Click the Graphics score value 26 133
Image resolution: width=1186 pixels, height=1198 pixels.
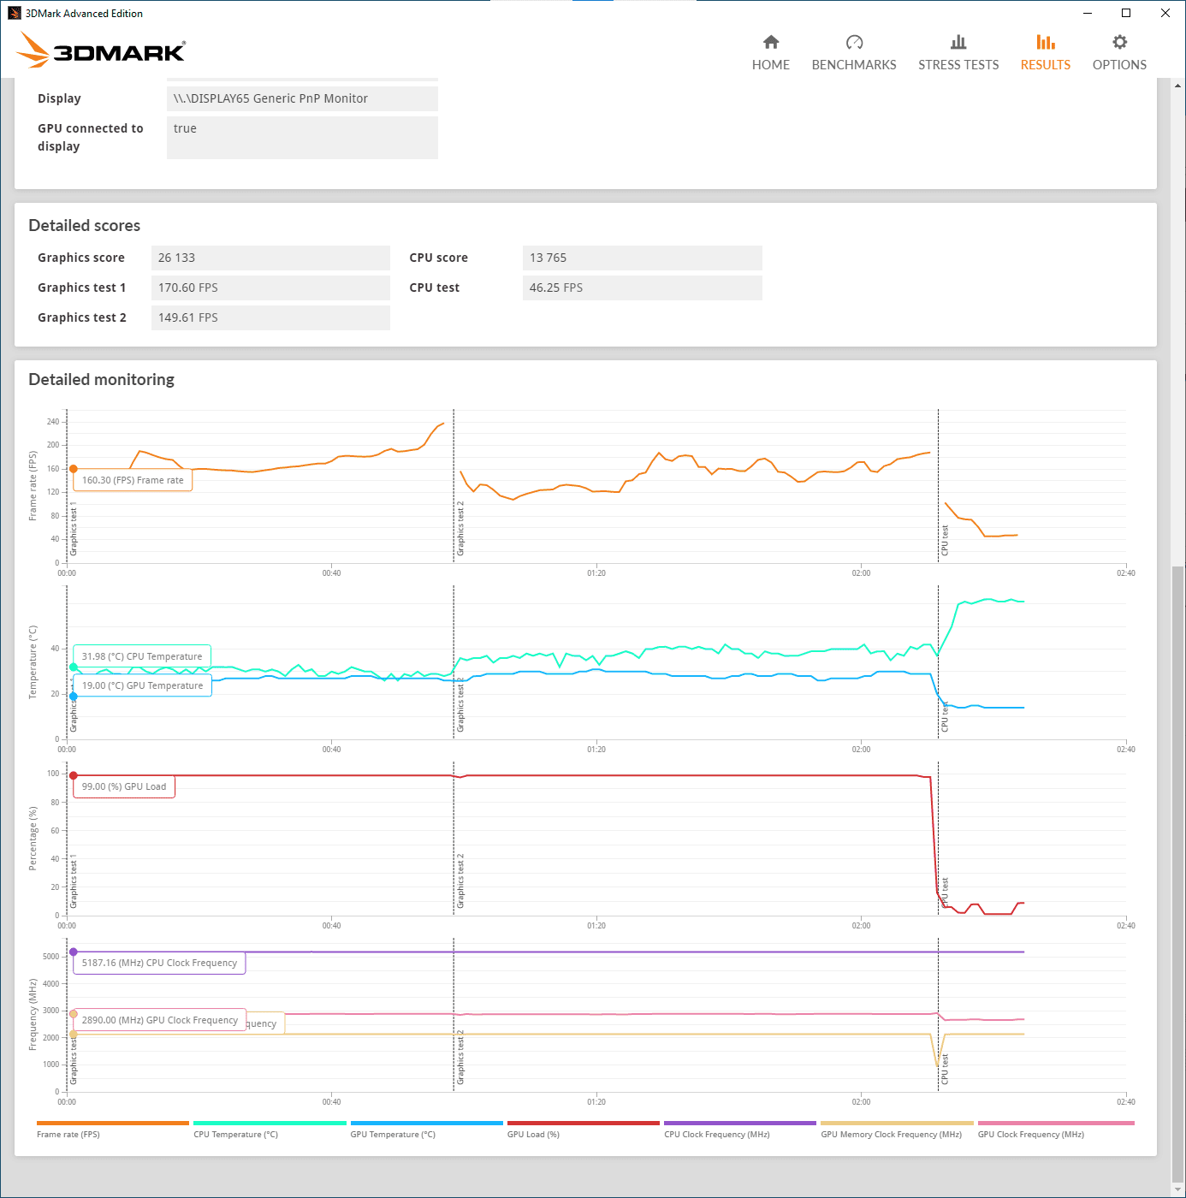tap(270, 258)
